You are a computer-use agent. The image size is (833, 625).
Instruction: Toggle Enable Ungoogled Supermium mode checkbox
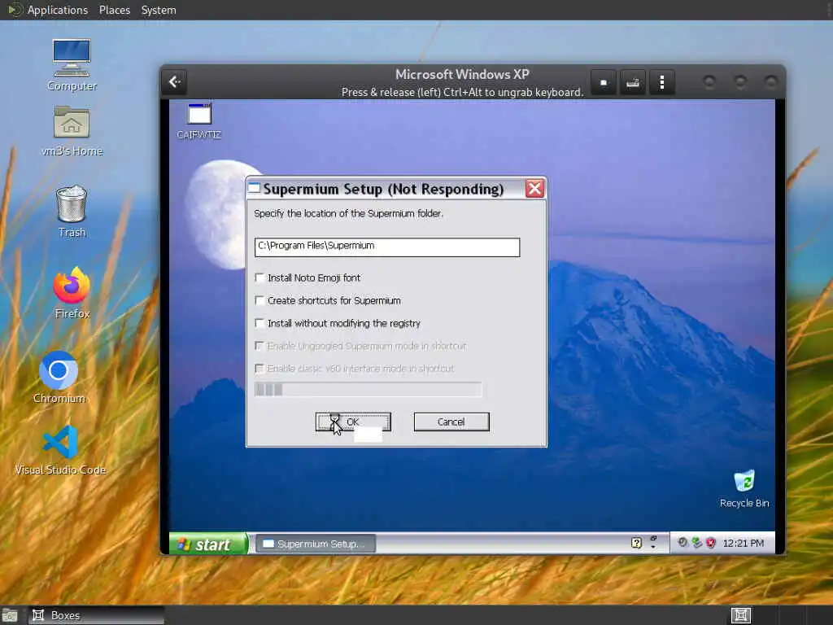[x=259, y=346]
